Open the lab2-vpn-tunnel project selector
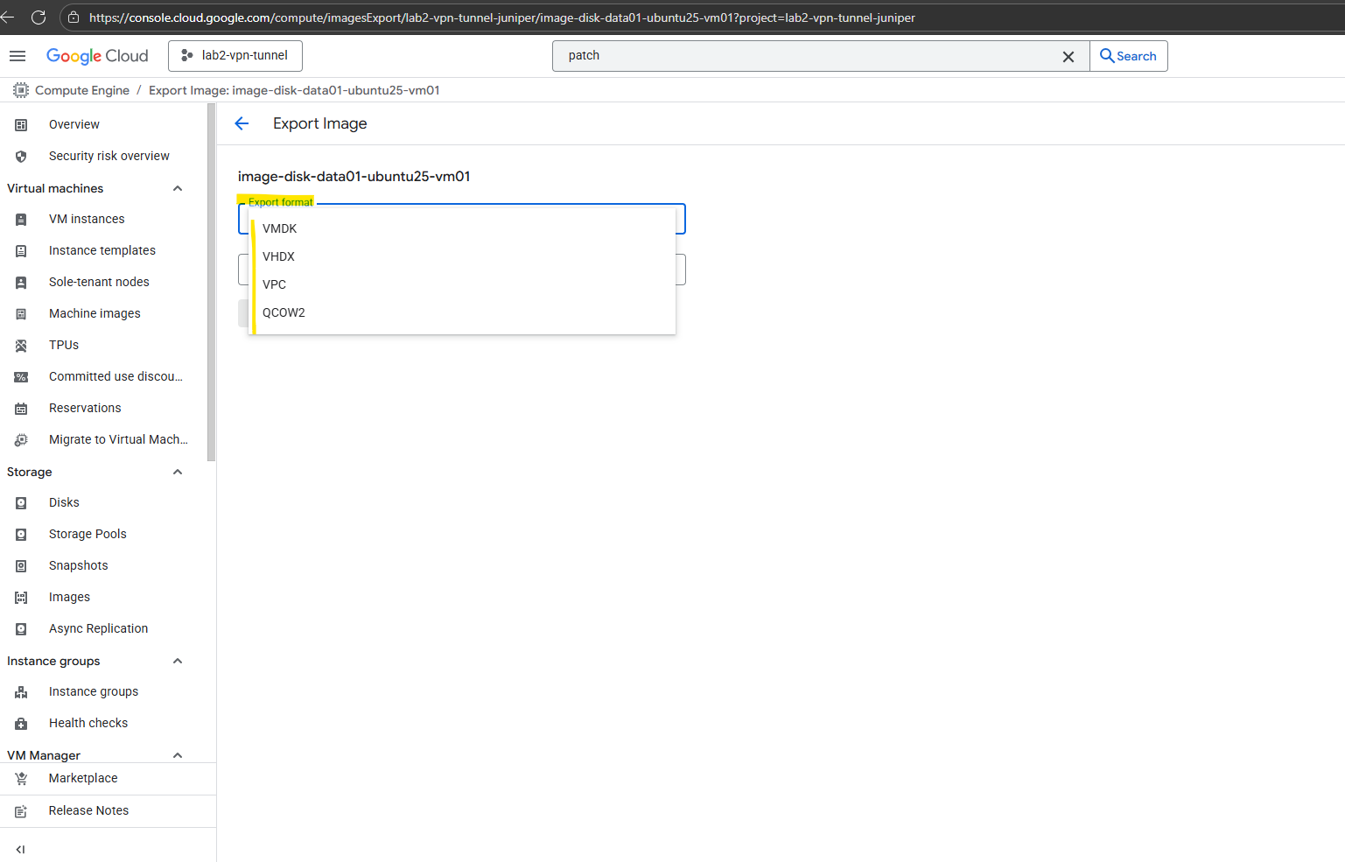1345x862 pixels. [x=235, y=56]
